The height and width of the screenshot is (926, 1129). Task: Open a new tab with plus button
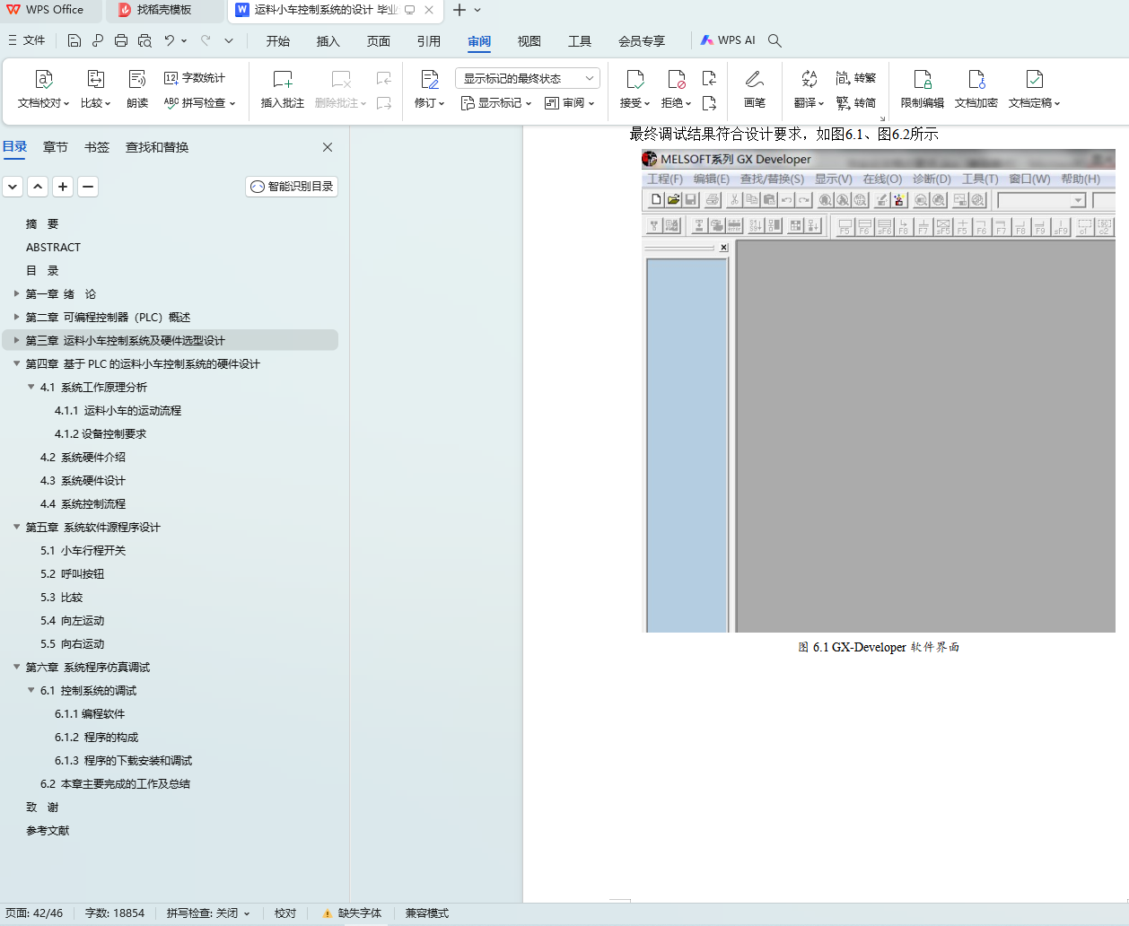click(459, 10)
